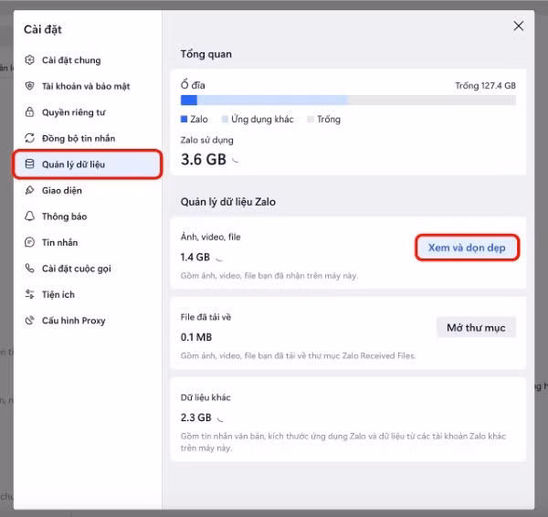Open the Quyền riêng tư menu item
This screenshot has width=548, height=517.
coord(72,112)
